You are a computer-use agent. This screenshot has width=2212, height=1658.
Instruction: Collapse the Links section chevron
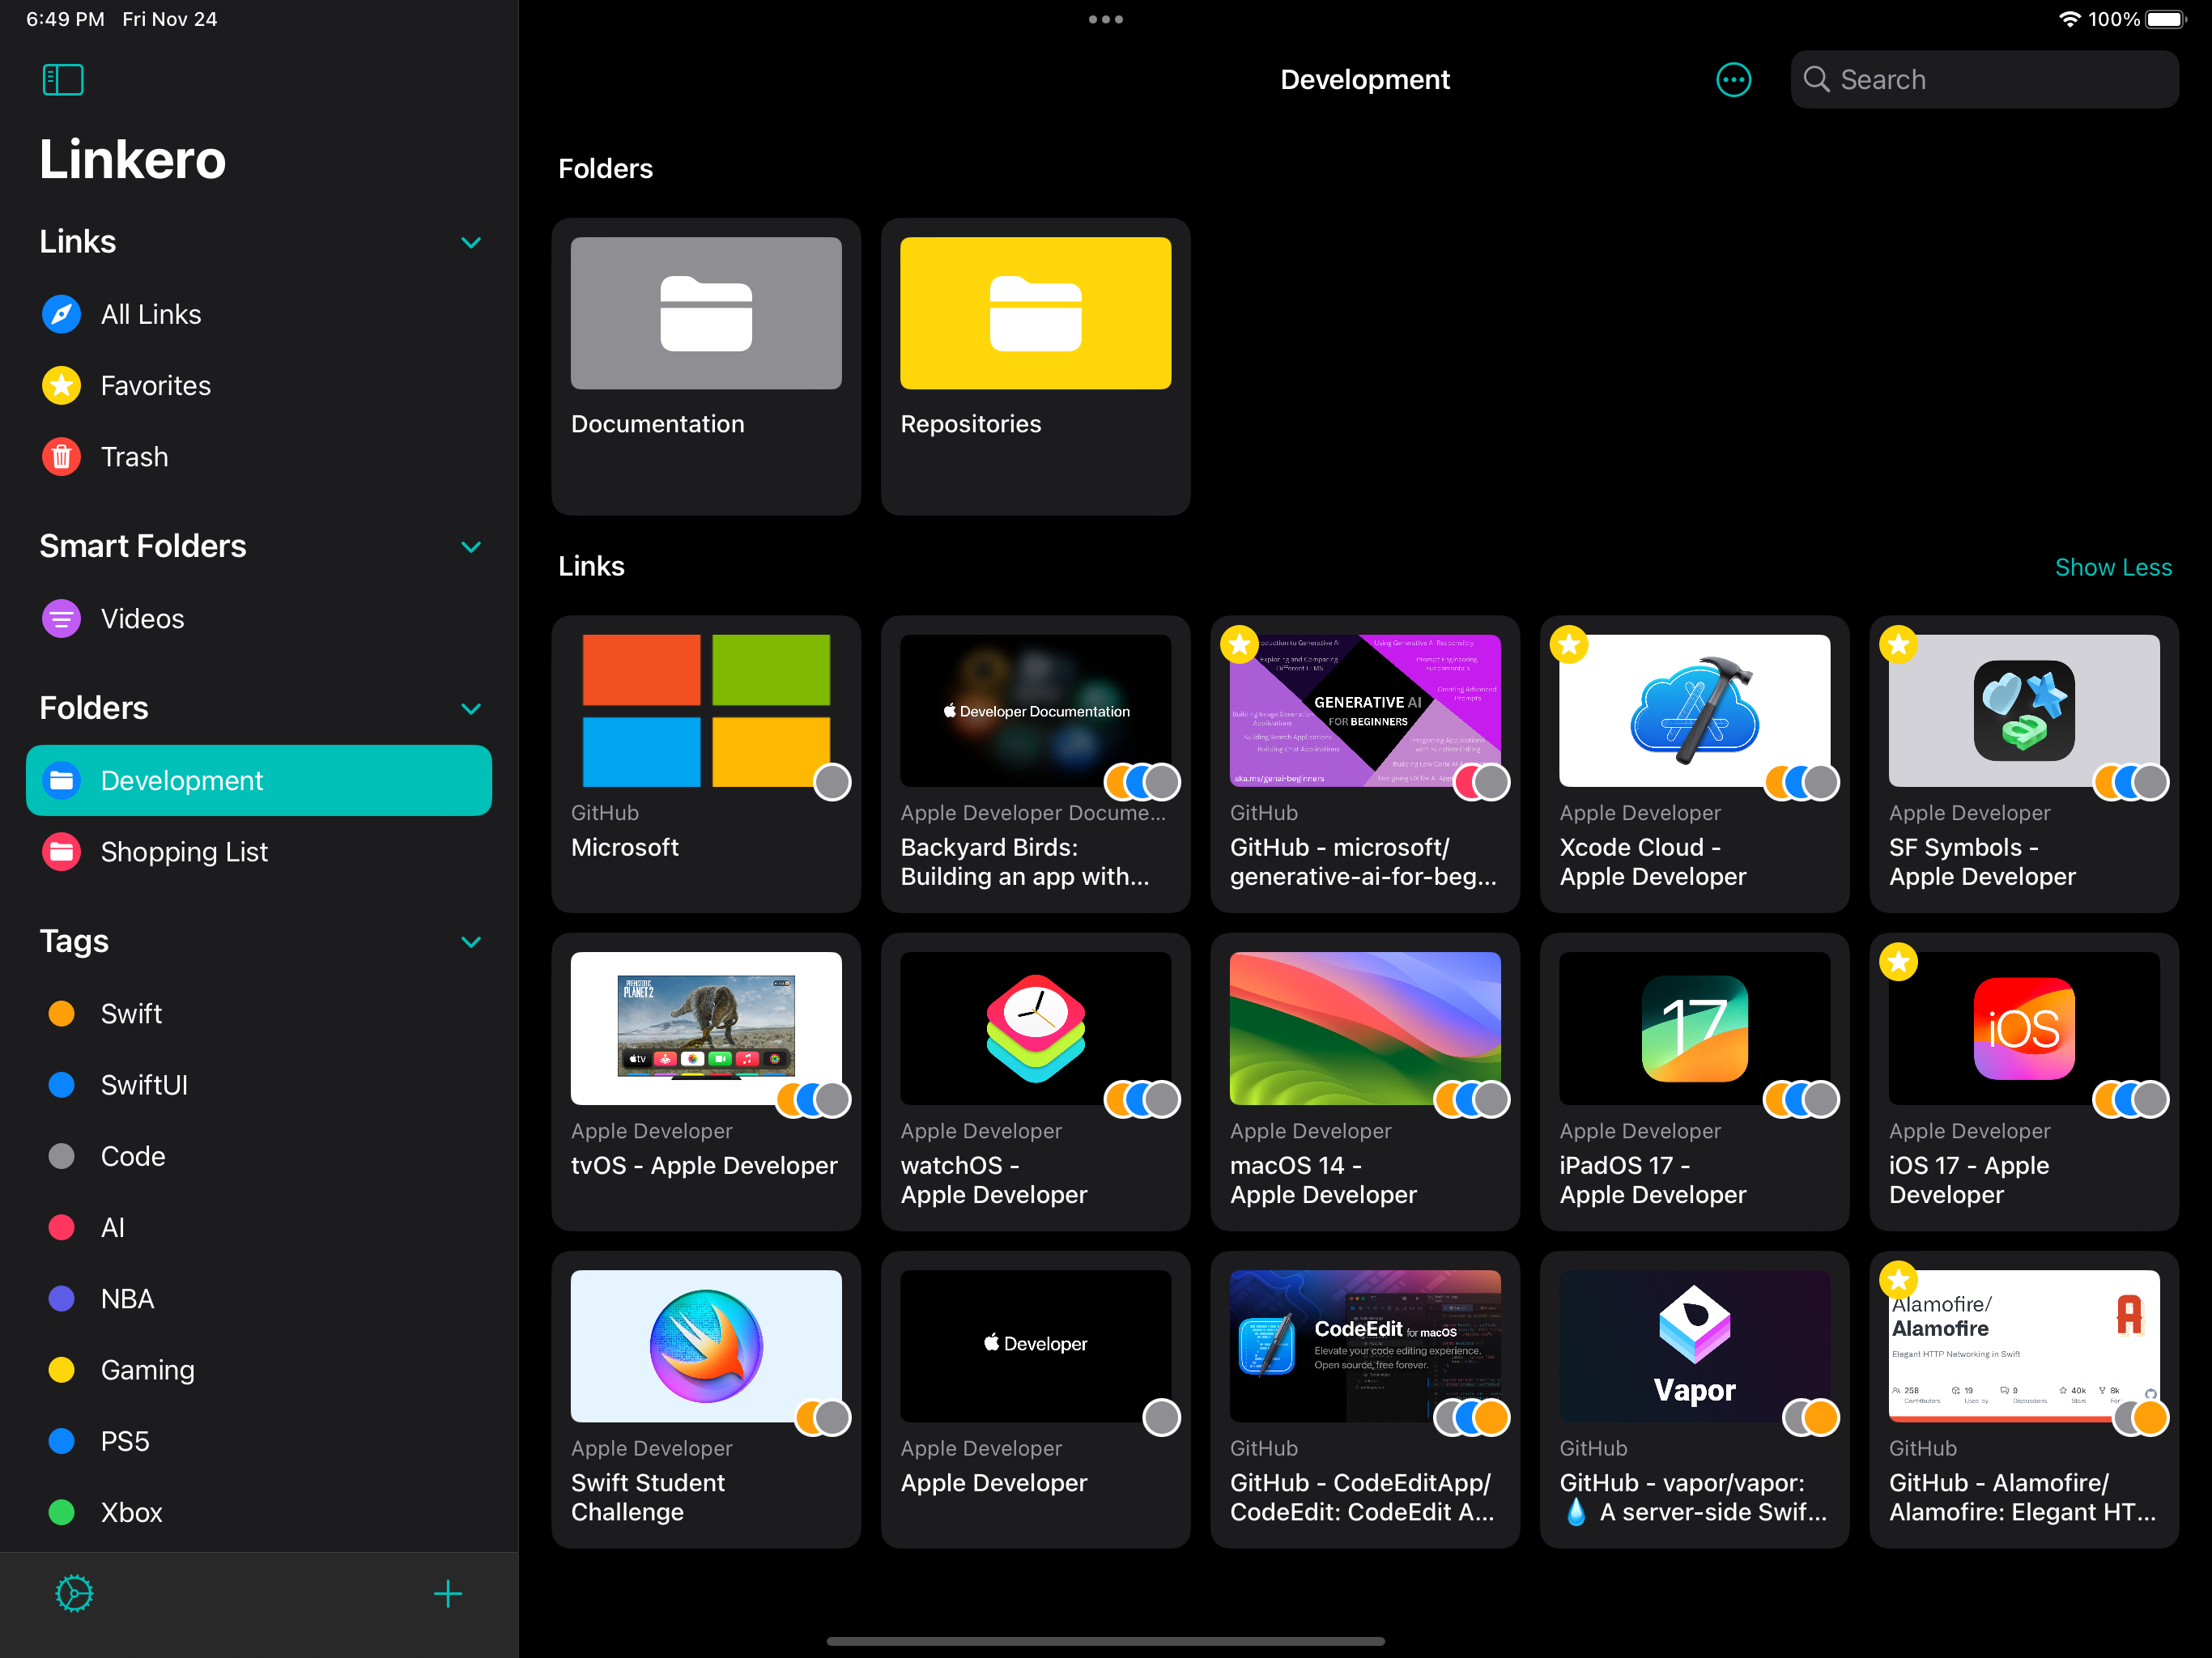[470, 242]
